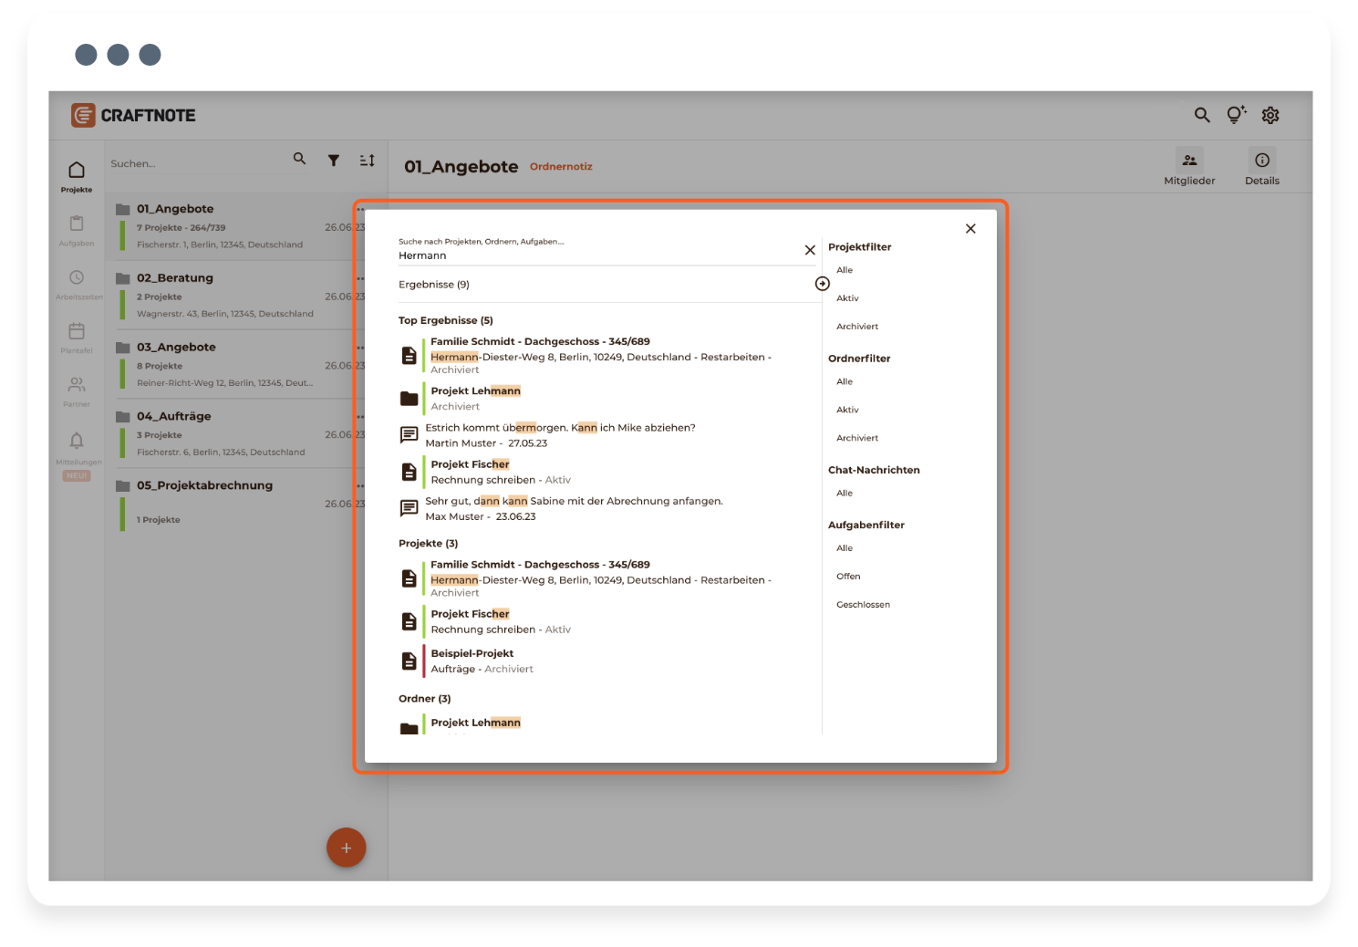1358x947 pixels.
Task: Select Archiviert under Ordnerfilter
Action: pos(856,438)
